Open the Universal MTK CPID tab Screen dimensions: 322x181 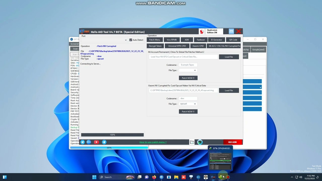tap(177, 46)
